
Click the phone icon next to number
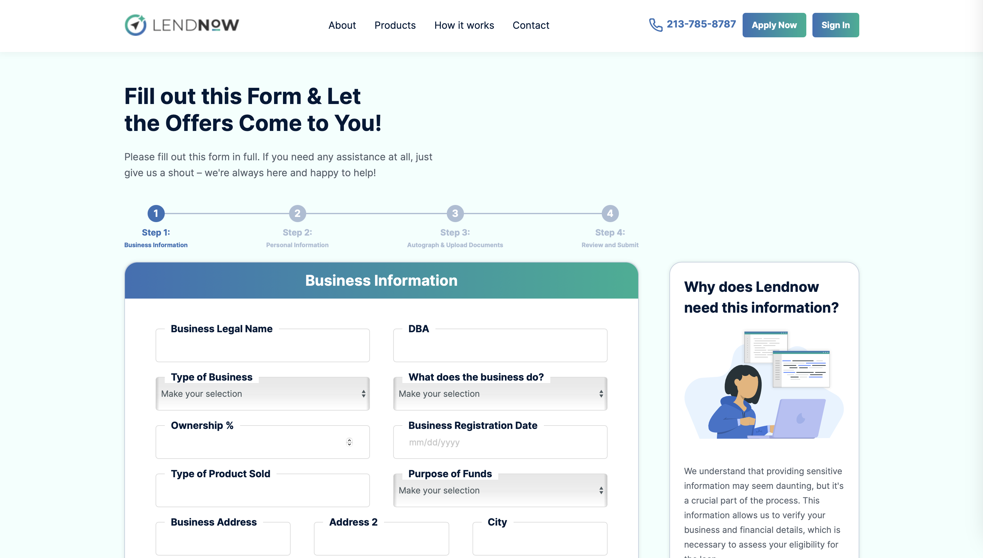[655, 25]
